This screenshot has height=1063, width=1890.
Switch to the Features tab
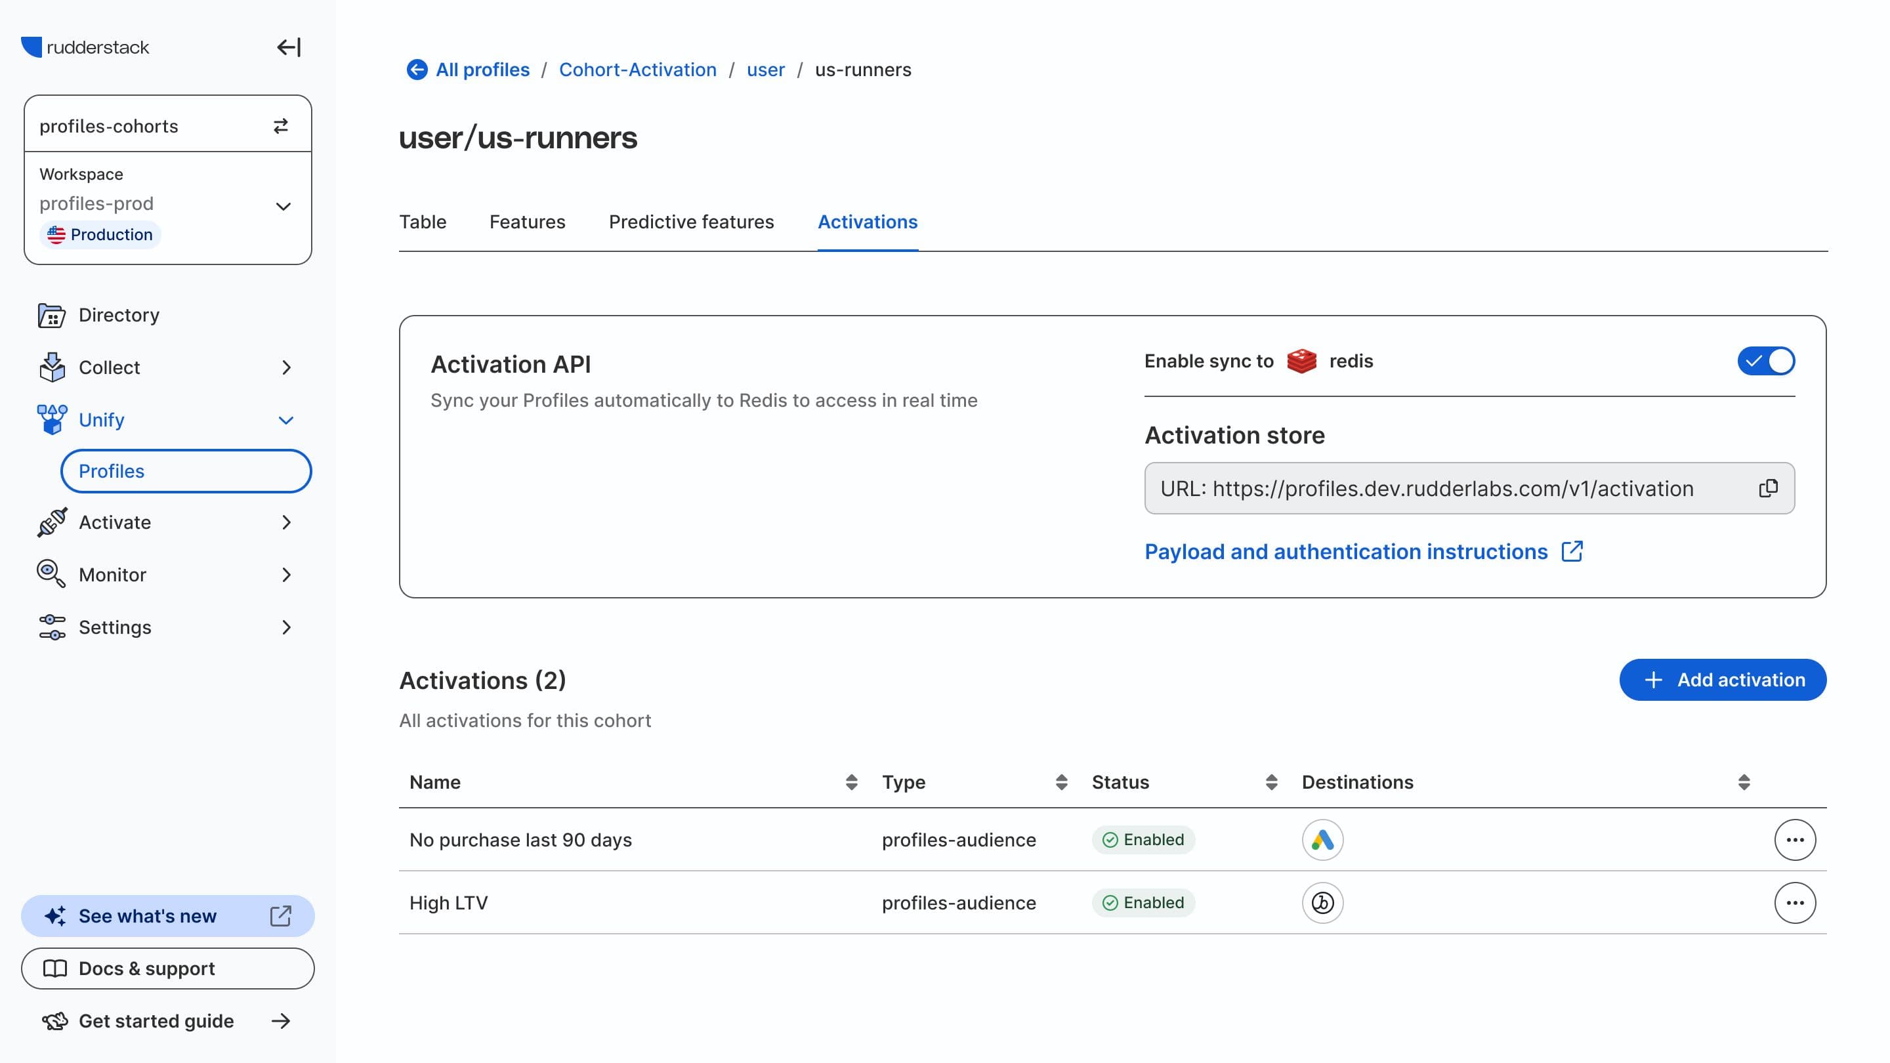[527, 222]
